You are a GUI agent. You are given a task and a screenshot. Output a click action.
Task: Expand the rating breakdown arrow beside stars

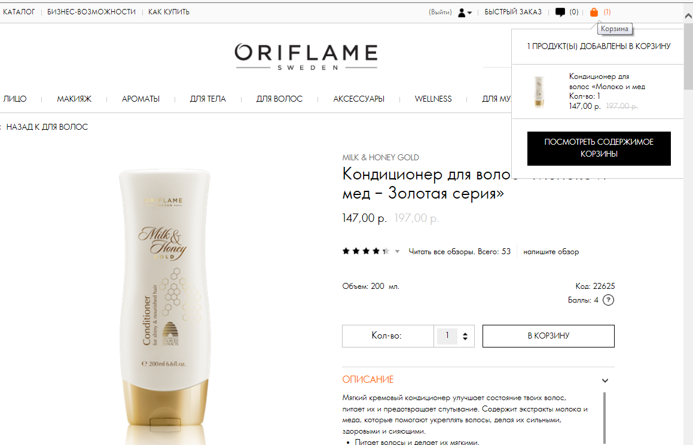[x=398, y=251]
